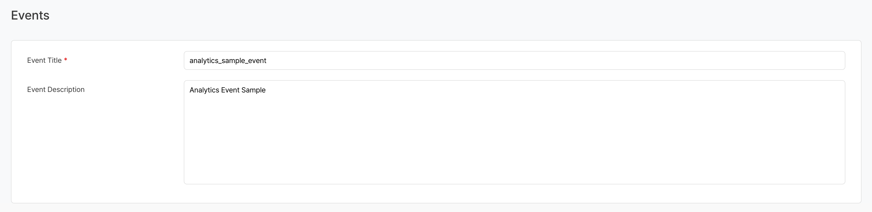Viewport: 872px width, 212px height.
Task: Click the word "Description" in the field label
Action: [x=66, y=89]
